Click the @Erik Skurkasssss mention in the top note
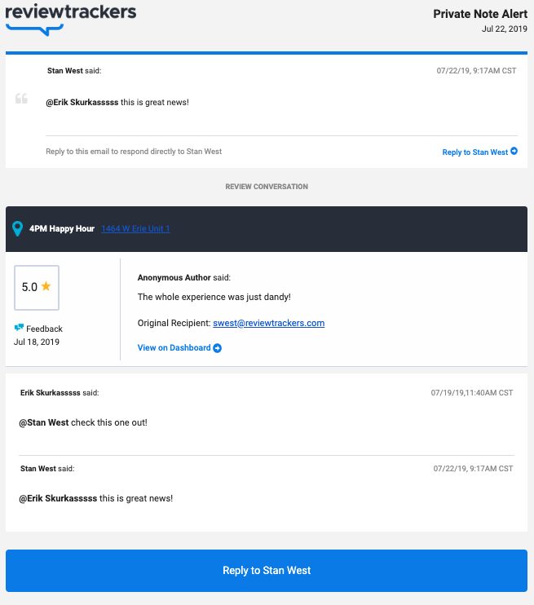The width and height of the screenshot is (534, 605). coord(82,102)
